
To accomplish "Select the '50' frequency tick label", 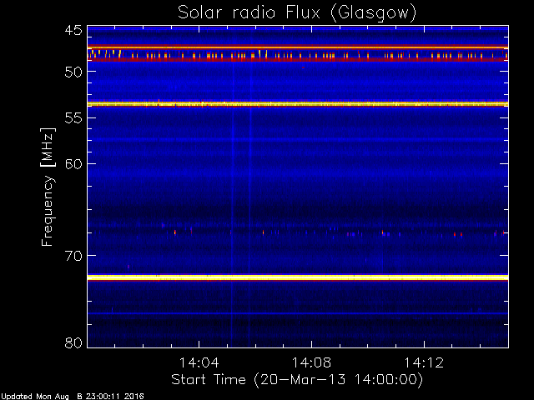I will coord(73,72).
